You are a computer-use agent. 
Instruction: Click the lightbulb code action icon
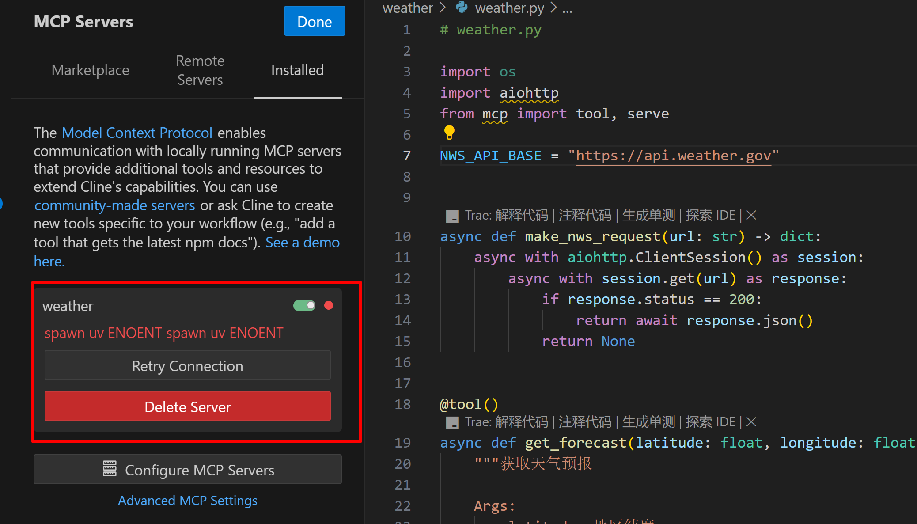click(x=449, y=132)
